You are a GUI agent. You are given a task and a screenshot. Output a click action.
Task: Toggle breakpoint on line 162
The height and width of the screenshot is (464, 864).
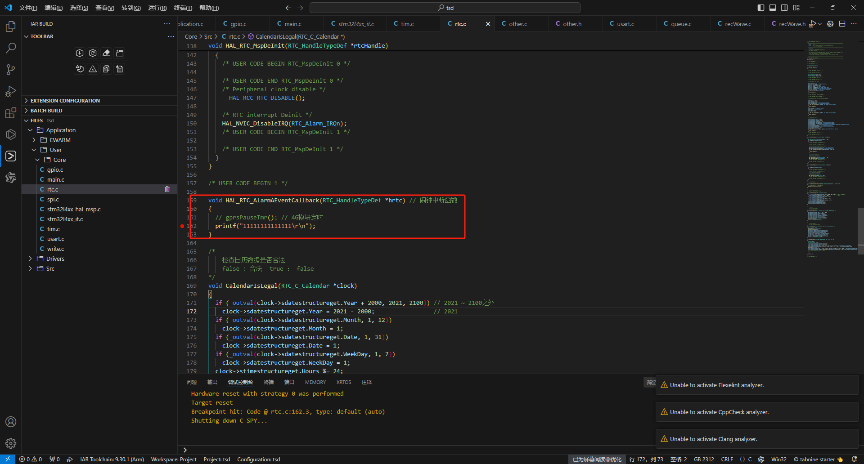pyautogui.click(x=182, y=226)
